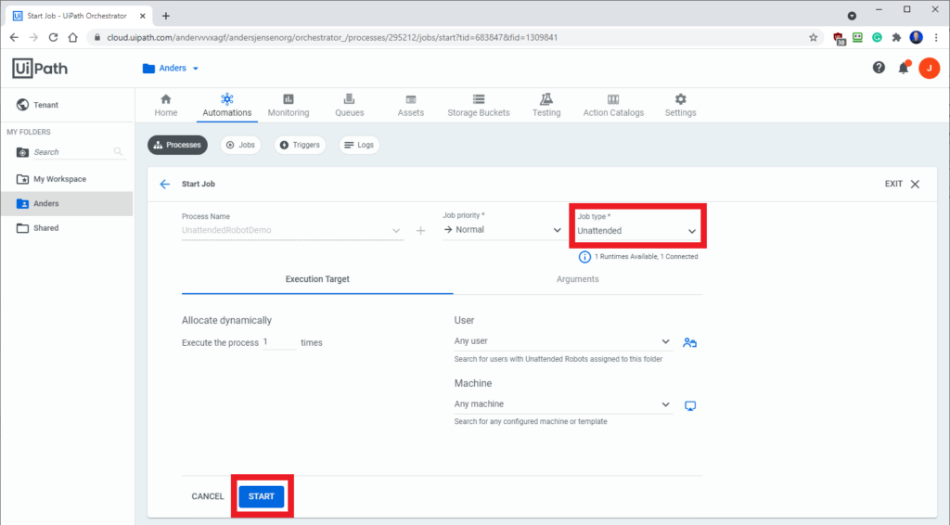
Task: Select the Anders folder in sidebar
Action: coord(67,203)
